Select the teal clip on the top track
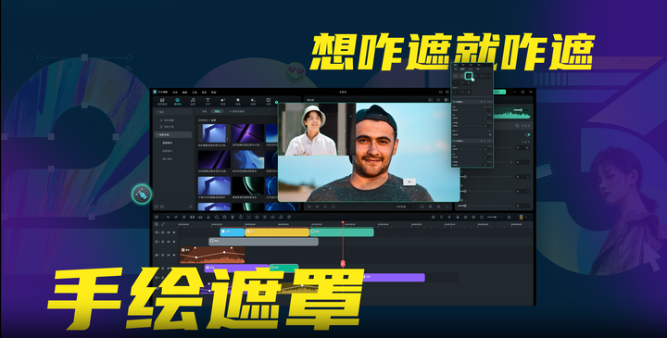Viewport: 667px width, 338px height. point(342,232)
